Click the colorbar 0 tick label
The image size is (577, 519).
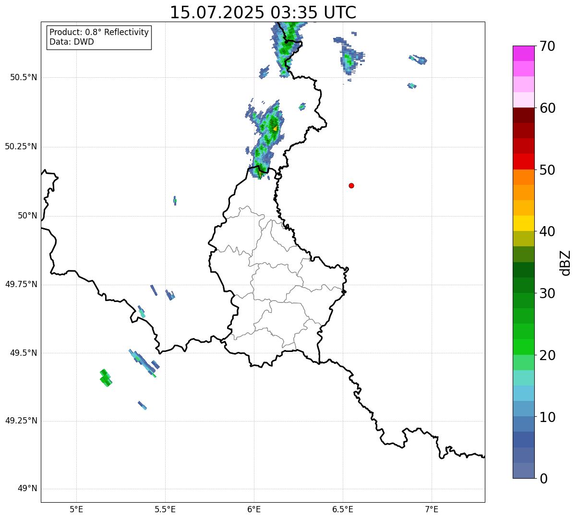click(x=543, y=479)
